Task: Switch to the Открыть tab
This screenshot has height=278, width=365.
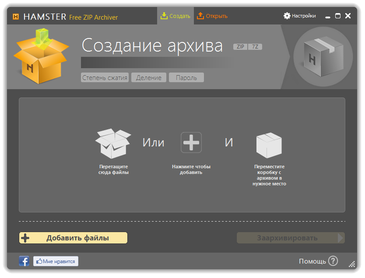Action: [x=212, y=16]
